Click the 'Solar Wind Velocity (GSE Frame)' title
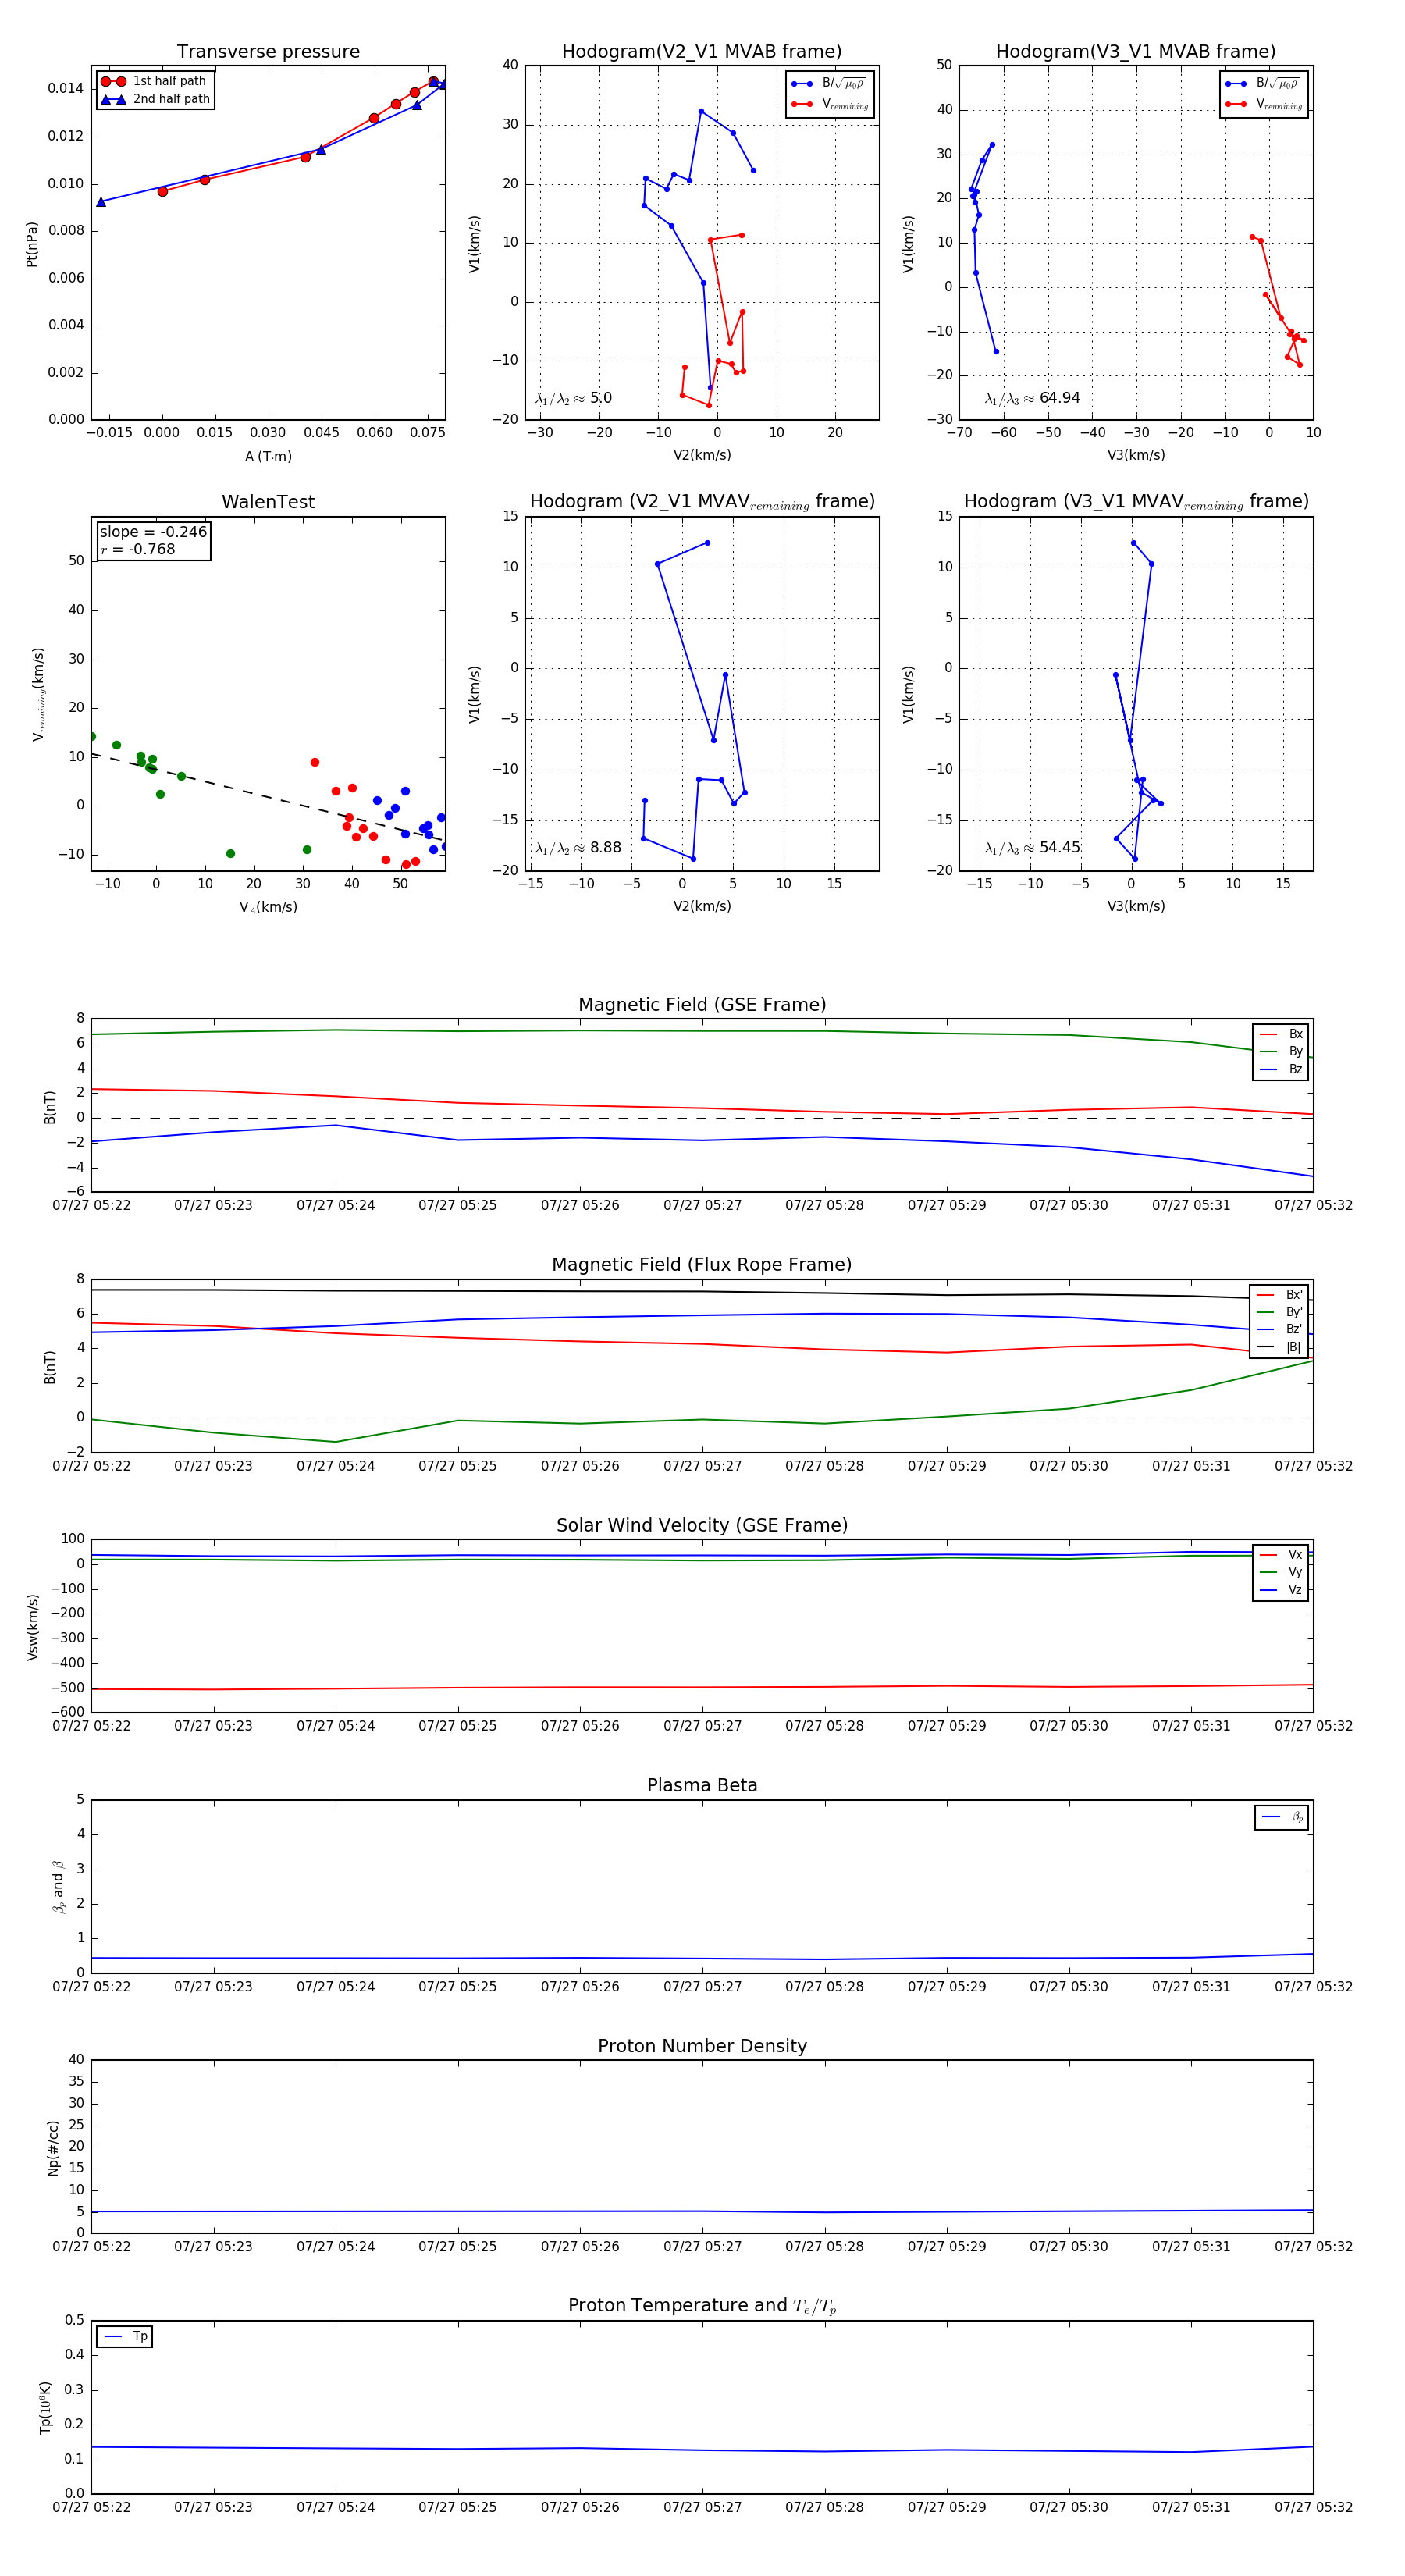The image size is (1405, 2576). pos(702,1525)
